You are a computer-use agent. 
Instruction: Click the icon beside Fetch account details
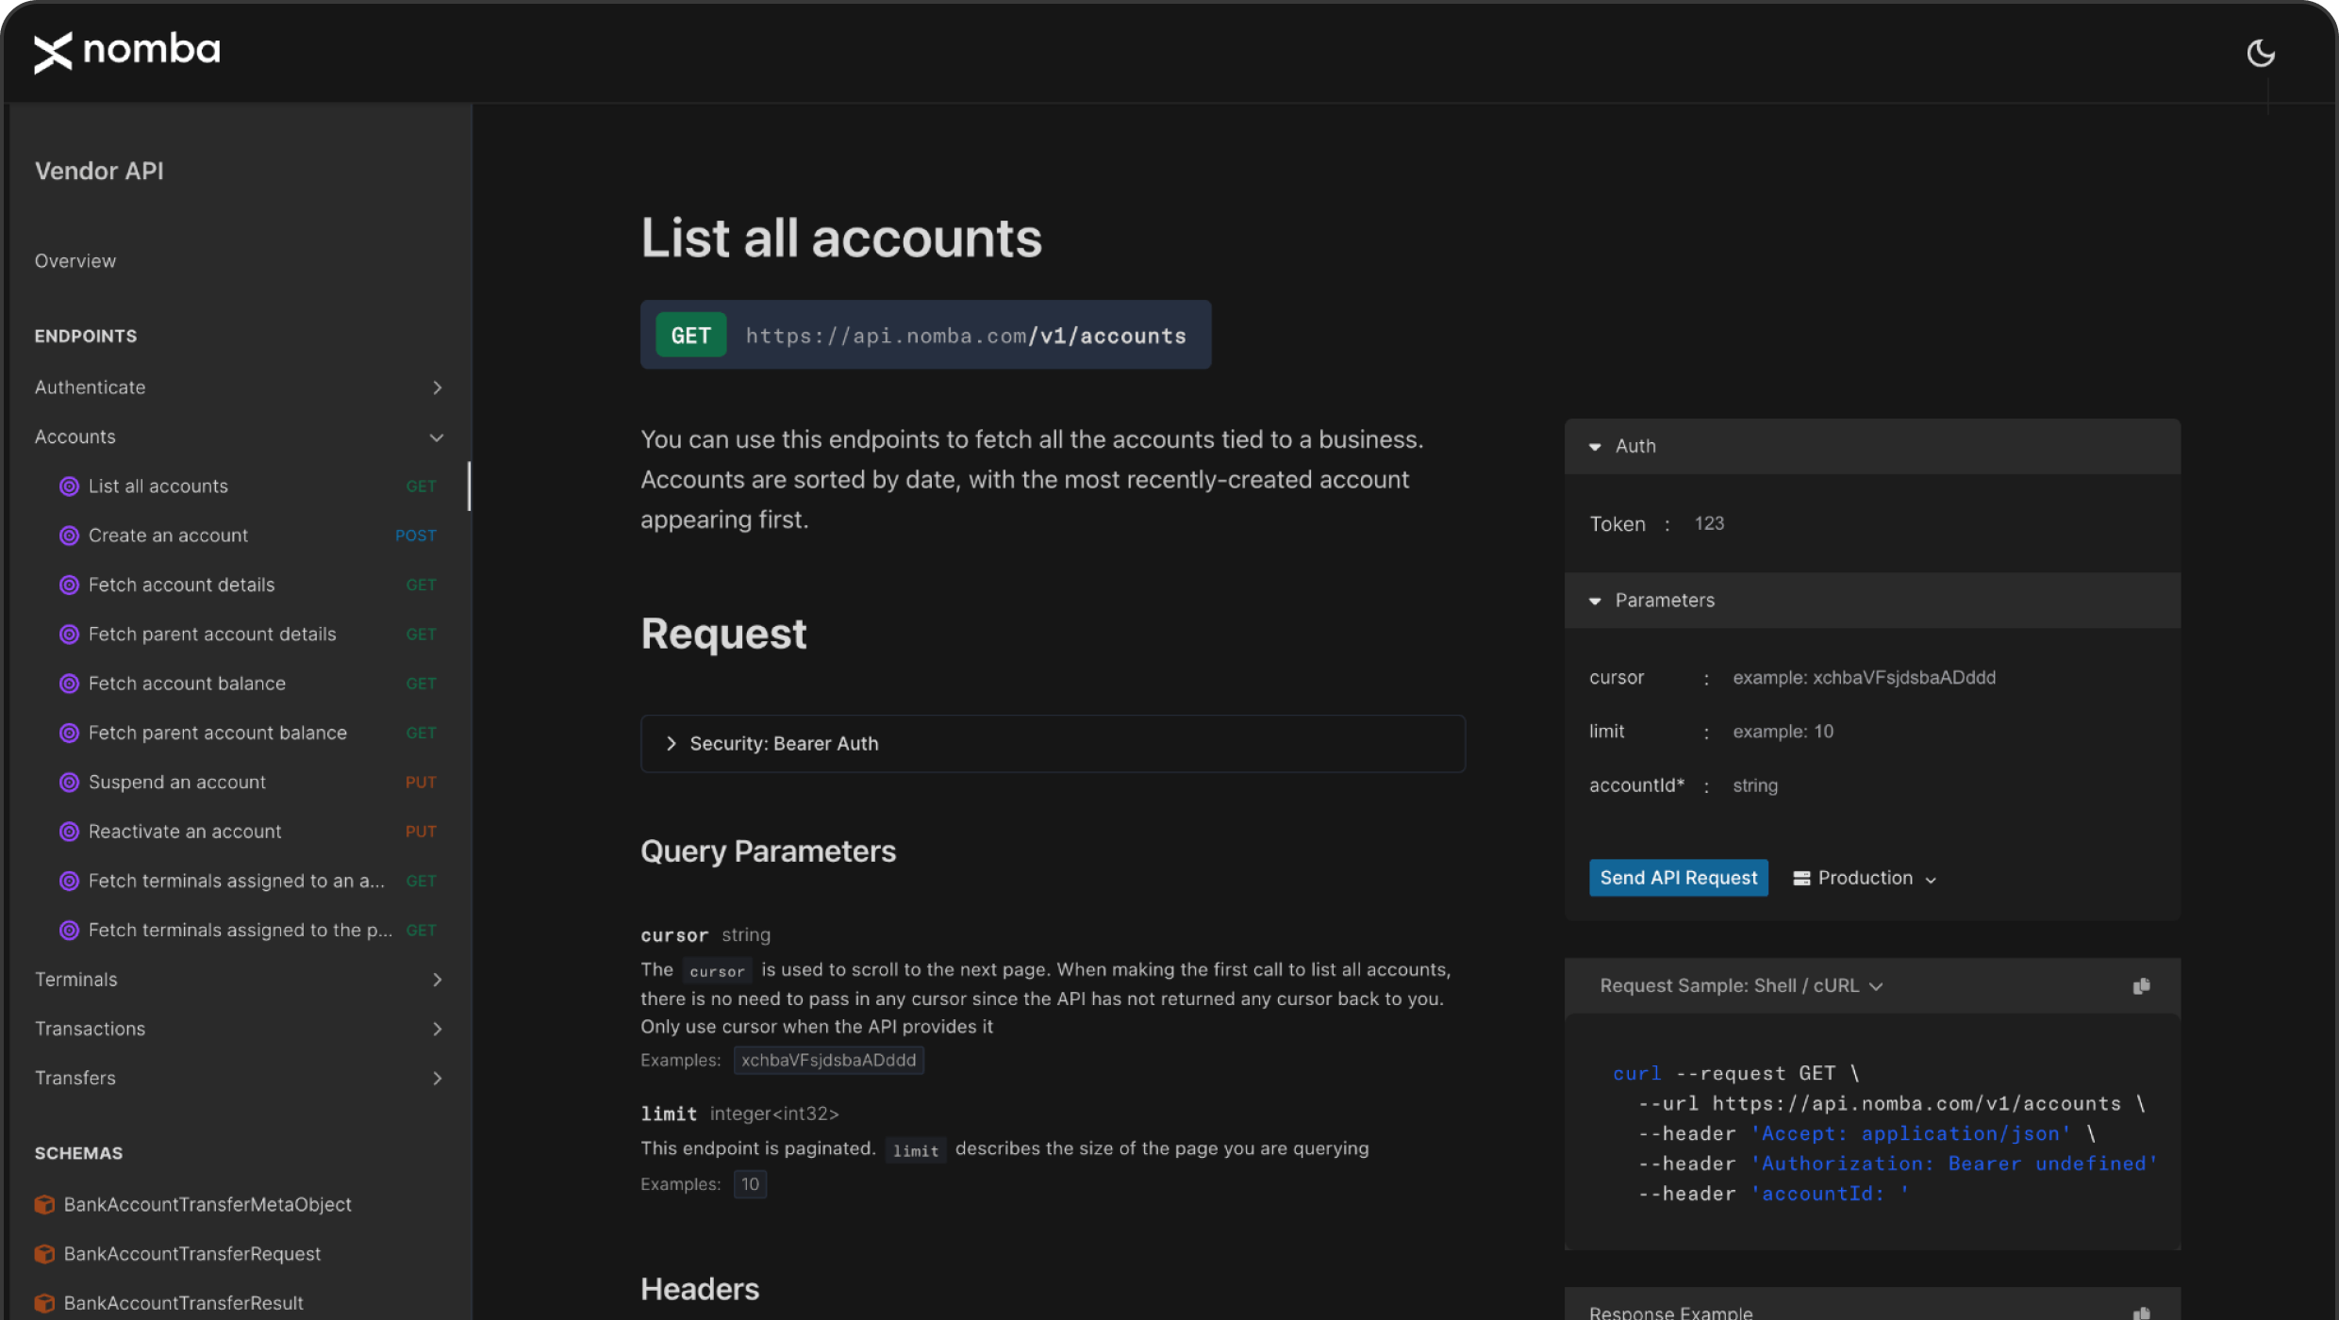[69, 585]
